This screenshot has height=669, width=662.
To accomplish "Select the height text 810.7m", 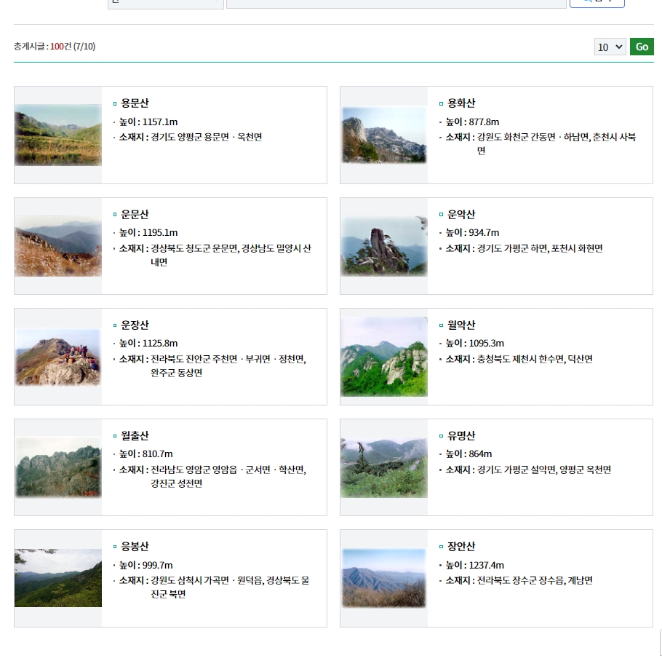I will 158,454.
